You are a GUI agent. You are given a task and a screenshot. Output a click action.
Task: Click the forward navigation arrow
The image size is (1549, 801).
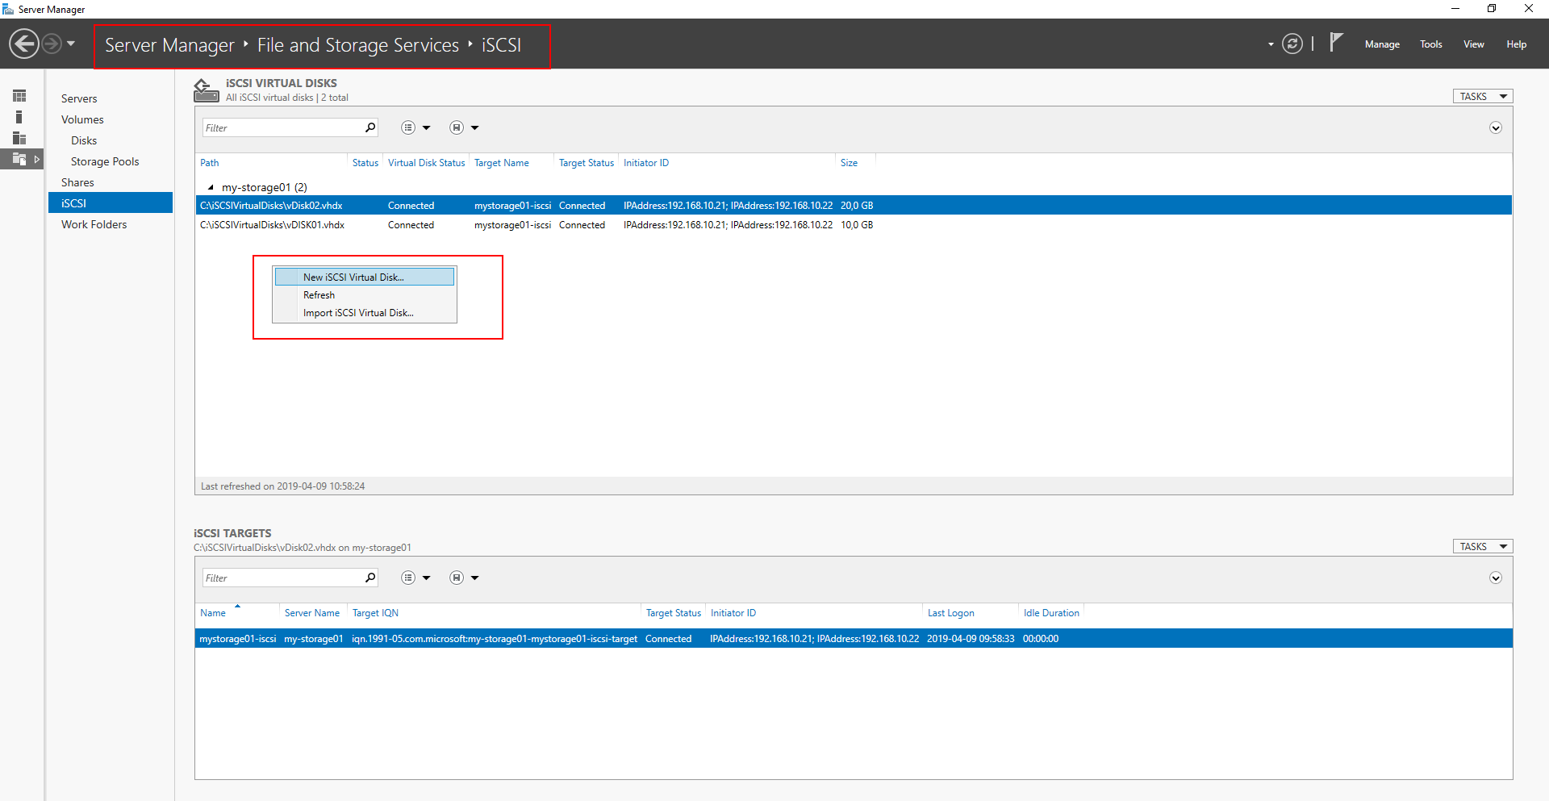(x=52, y=44)
